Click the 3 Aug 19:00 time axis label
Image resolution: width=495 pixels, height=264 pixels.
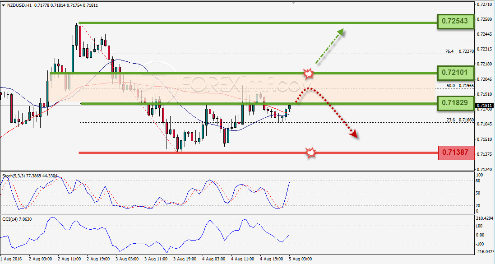184,259
